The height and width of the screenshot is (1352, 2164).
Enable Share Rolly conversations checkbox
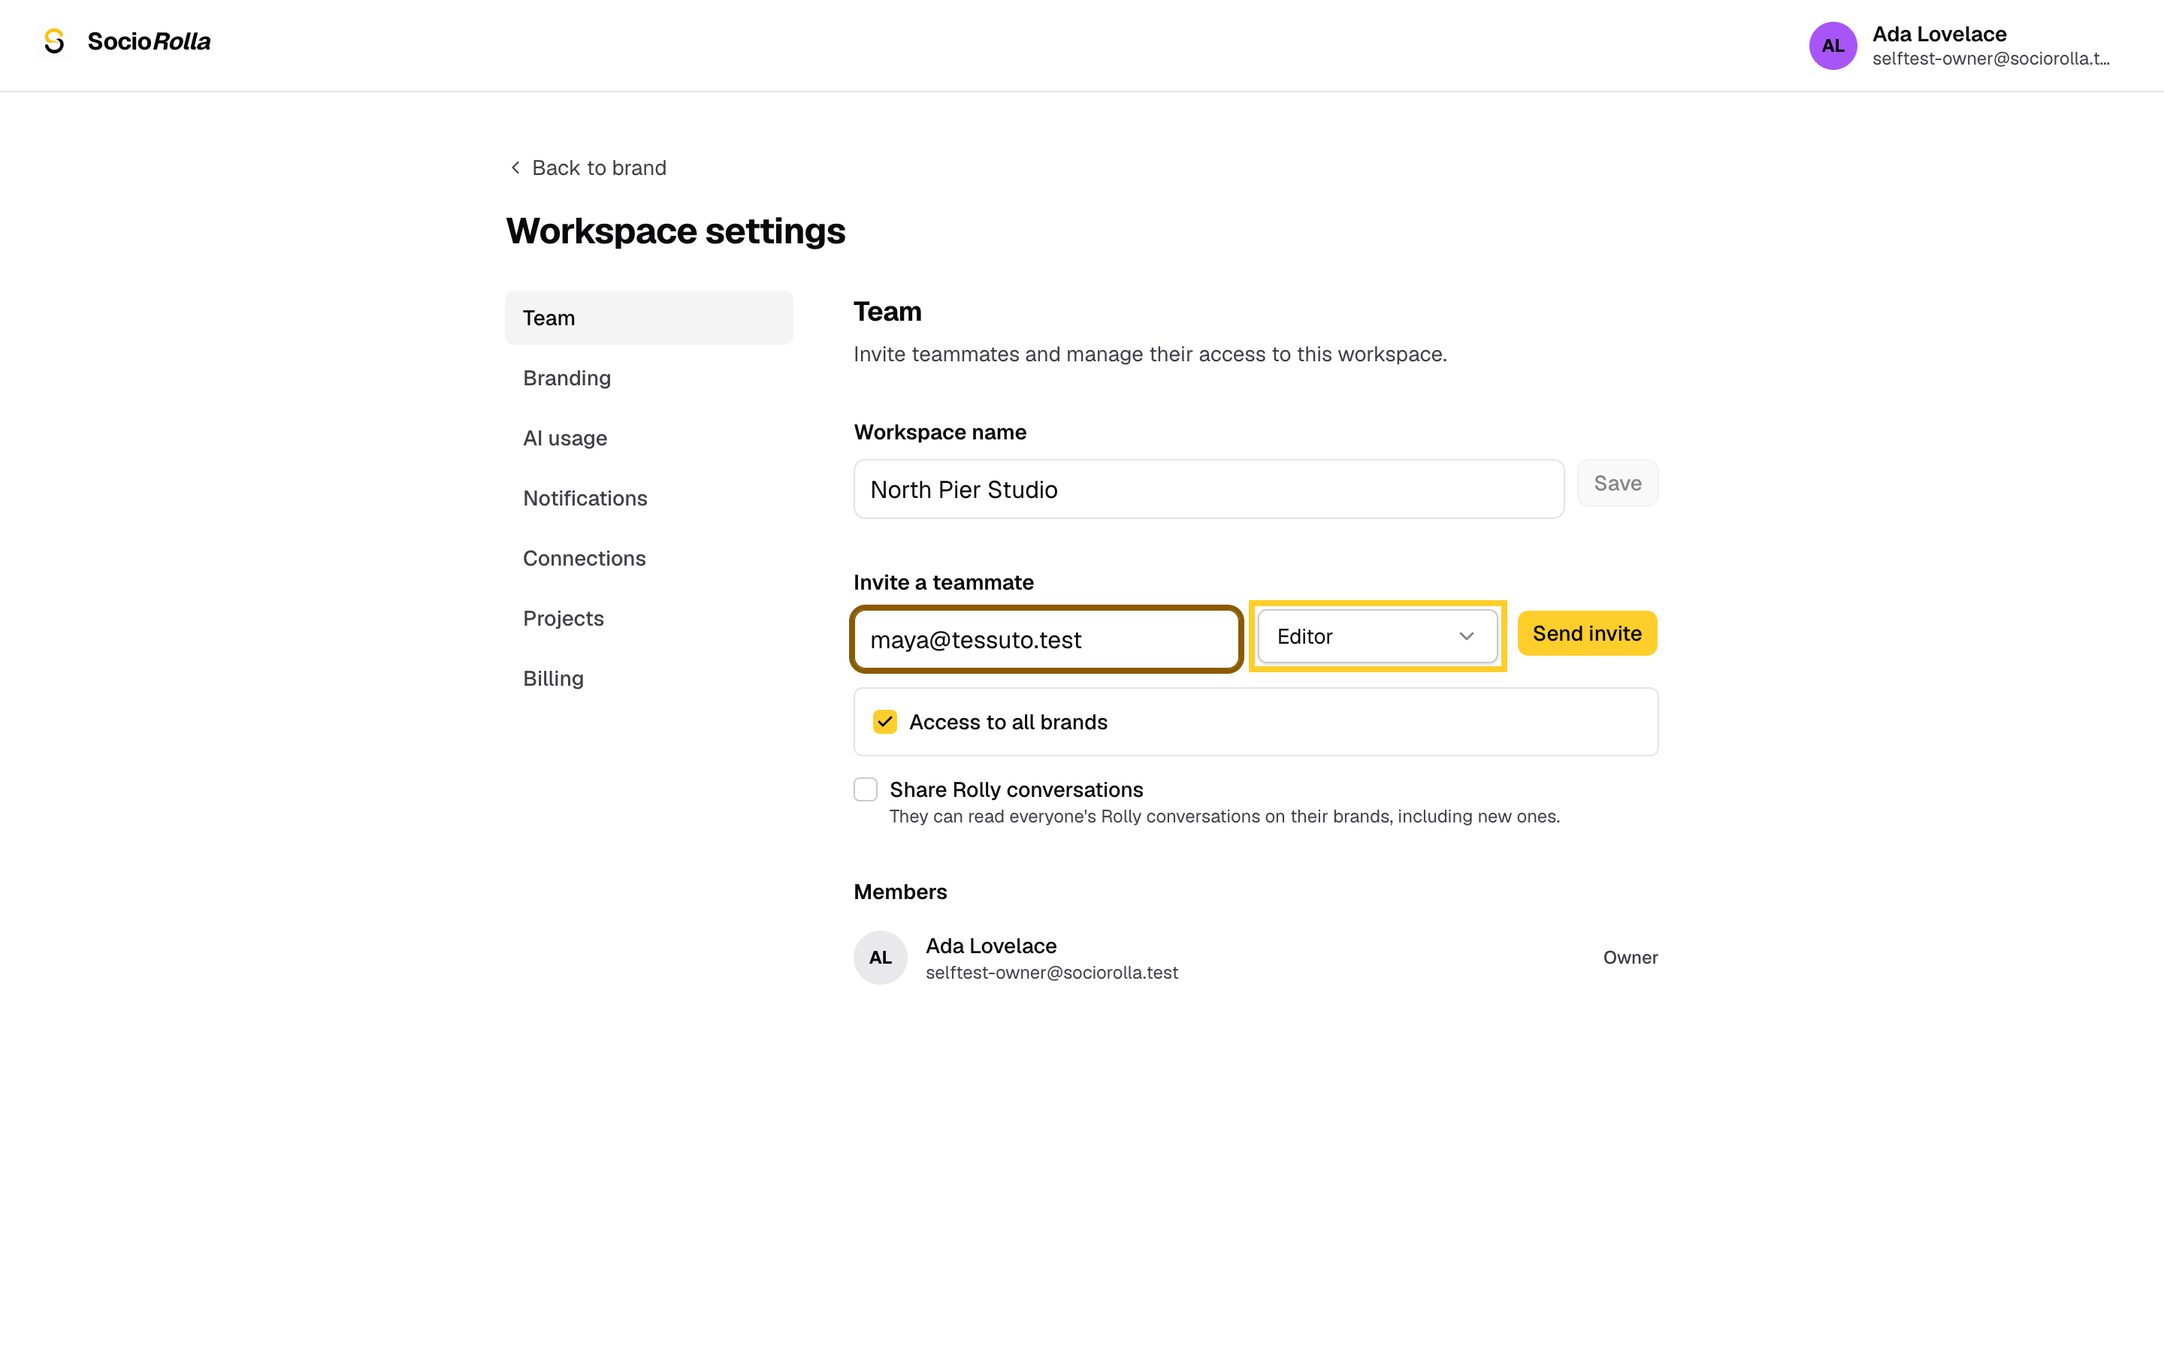tap(865, 789)
